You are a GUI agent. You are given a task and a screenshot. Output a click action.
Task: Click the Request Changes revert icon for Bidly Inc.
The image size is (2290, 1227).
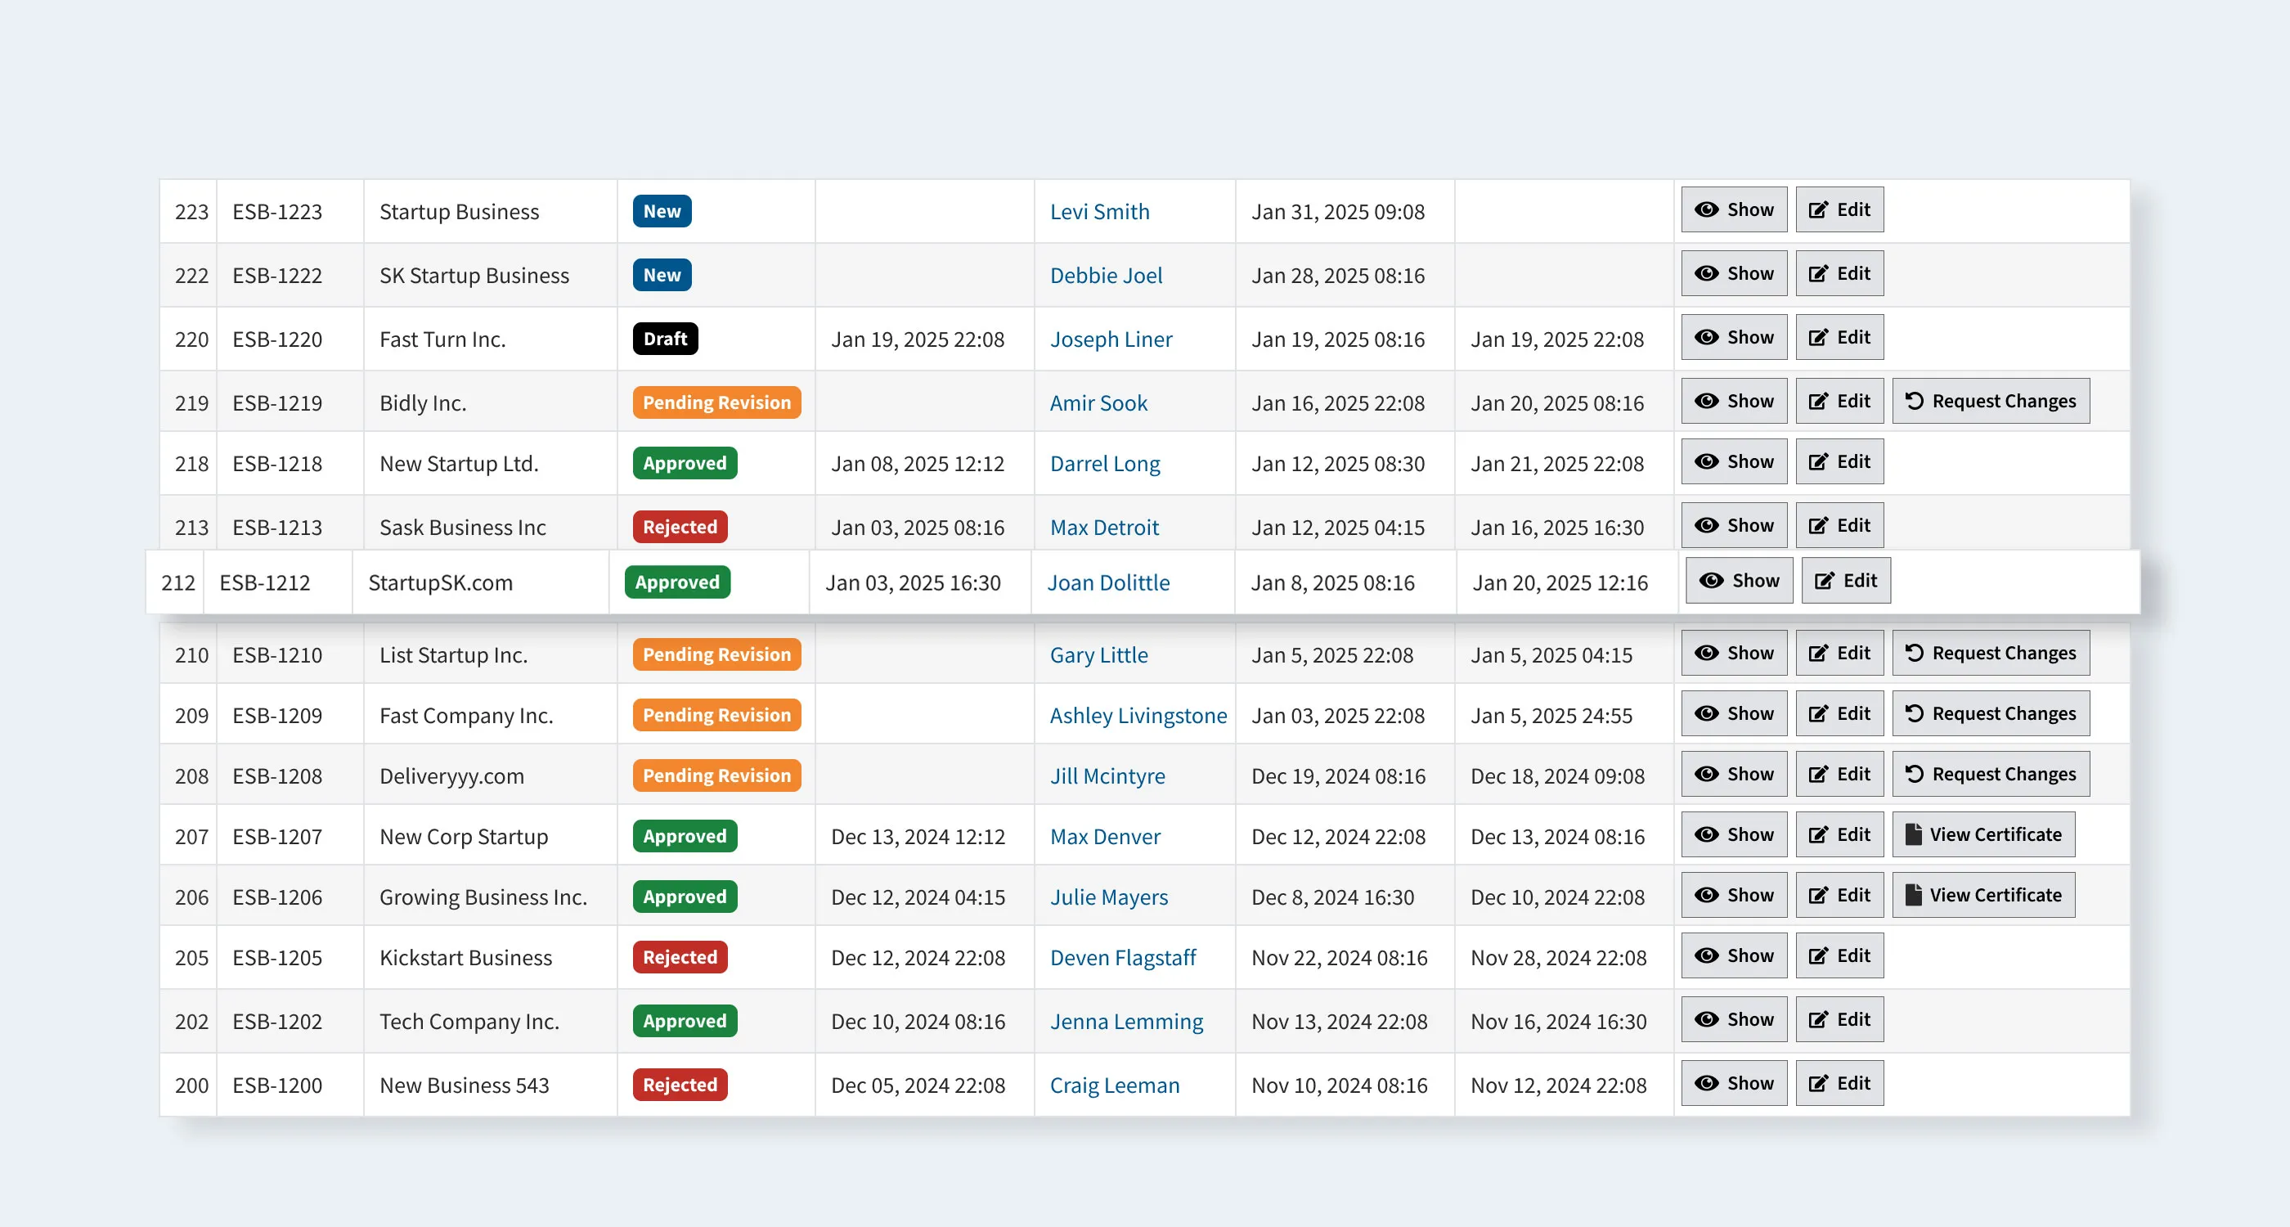pyautogui.click(x=1915, y=401)
